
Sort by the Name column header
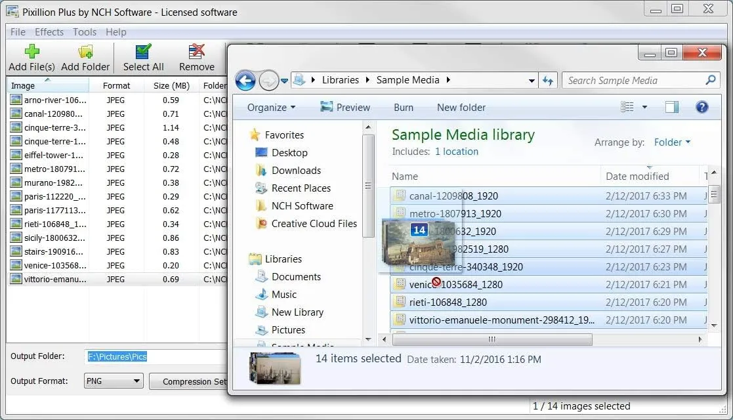(495, 177)
